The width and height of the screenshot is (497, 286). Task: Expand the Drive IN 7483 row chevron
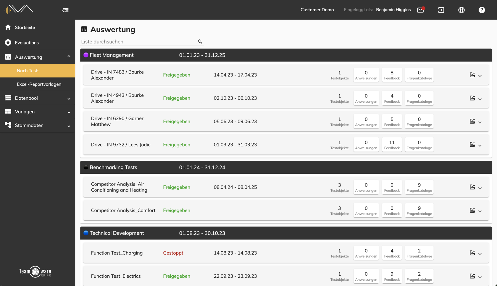tap(480, 76)
